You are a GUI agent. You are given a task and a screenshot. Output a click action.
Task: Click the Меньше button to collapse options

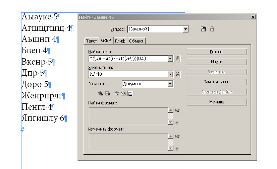217,102
